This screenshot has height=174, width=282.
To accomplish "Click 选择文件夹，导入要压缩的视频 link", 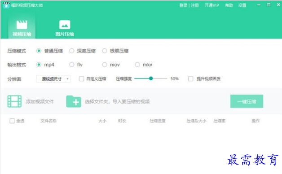I will tap(117, 102).
